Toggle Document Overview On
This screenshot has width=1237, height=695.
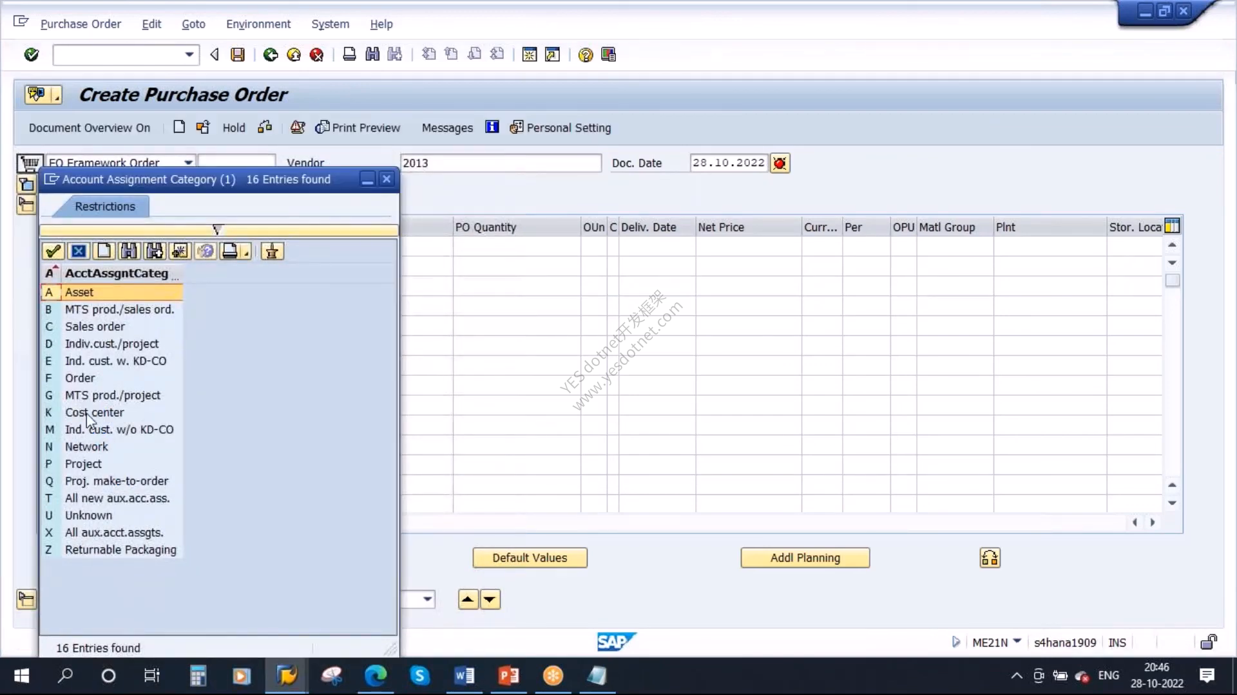90,127
